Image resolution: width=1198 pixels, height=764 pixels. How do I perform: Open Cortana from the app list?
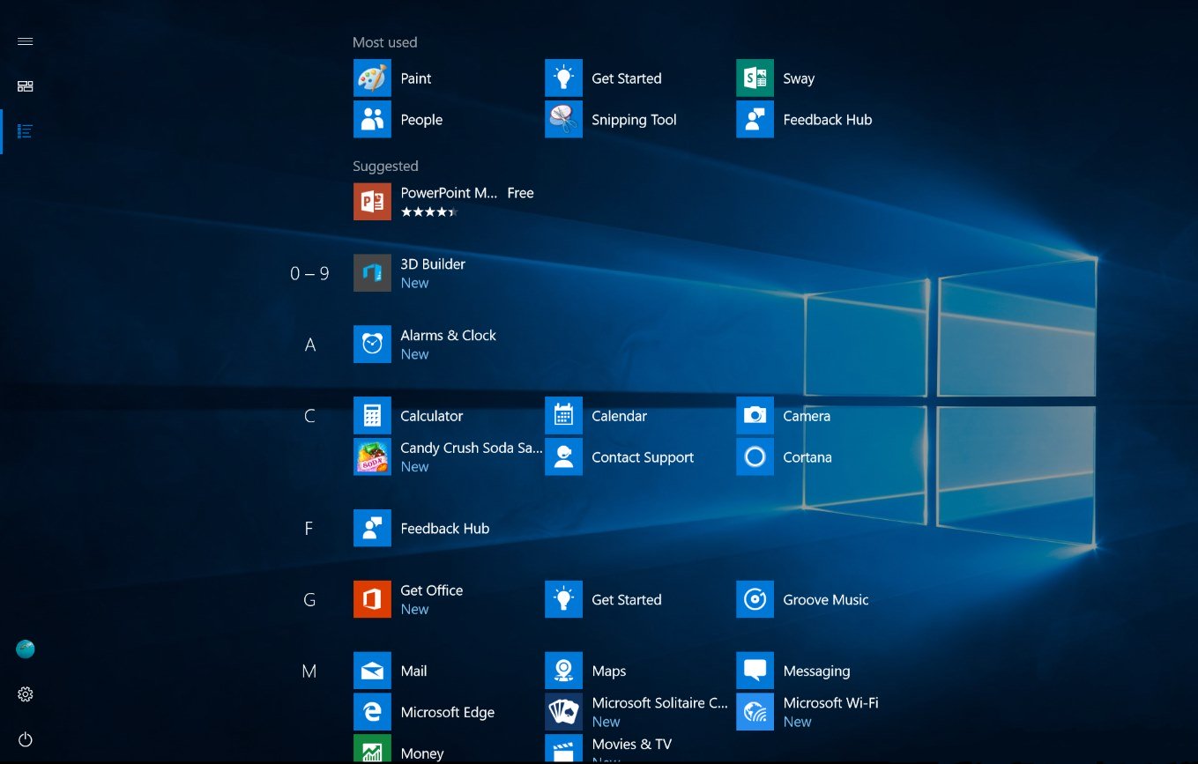(755, 457)
